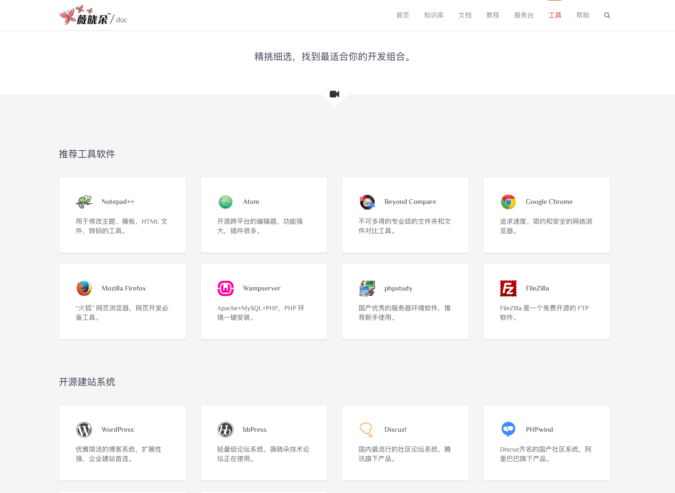Click the Google Chrome icon
The height and width of the screenshot is (493, 675).
click(x=508, y=202)
